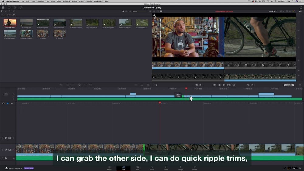
Task: Open macOS Spotlight search icon
Action: [293, 1]
